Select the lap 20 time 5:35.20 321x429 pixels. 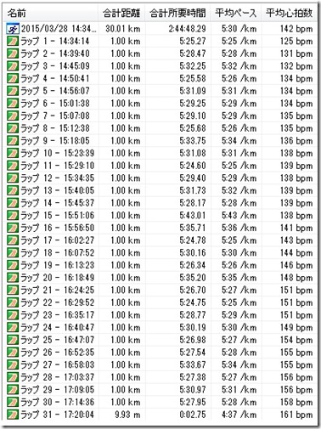click(193, 278)
